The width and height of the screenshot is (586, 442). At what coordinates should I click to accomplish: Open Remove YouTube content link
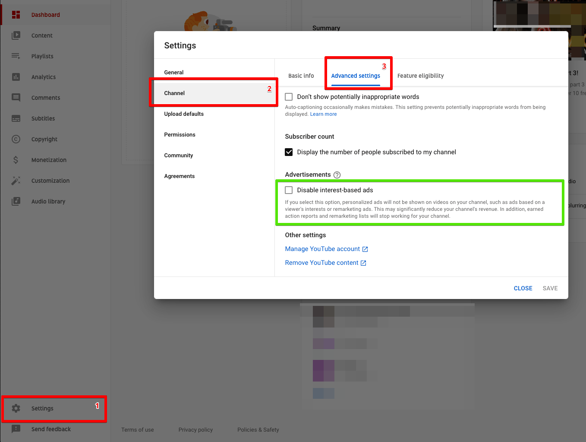coord(321,263)
